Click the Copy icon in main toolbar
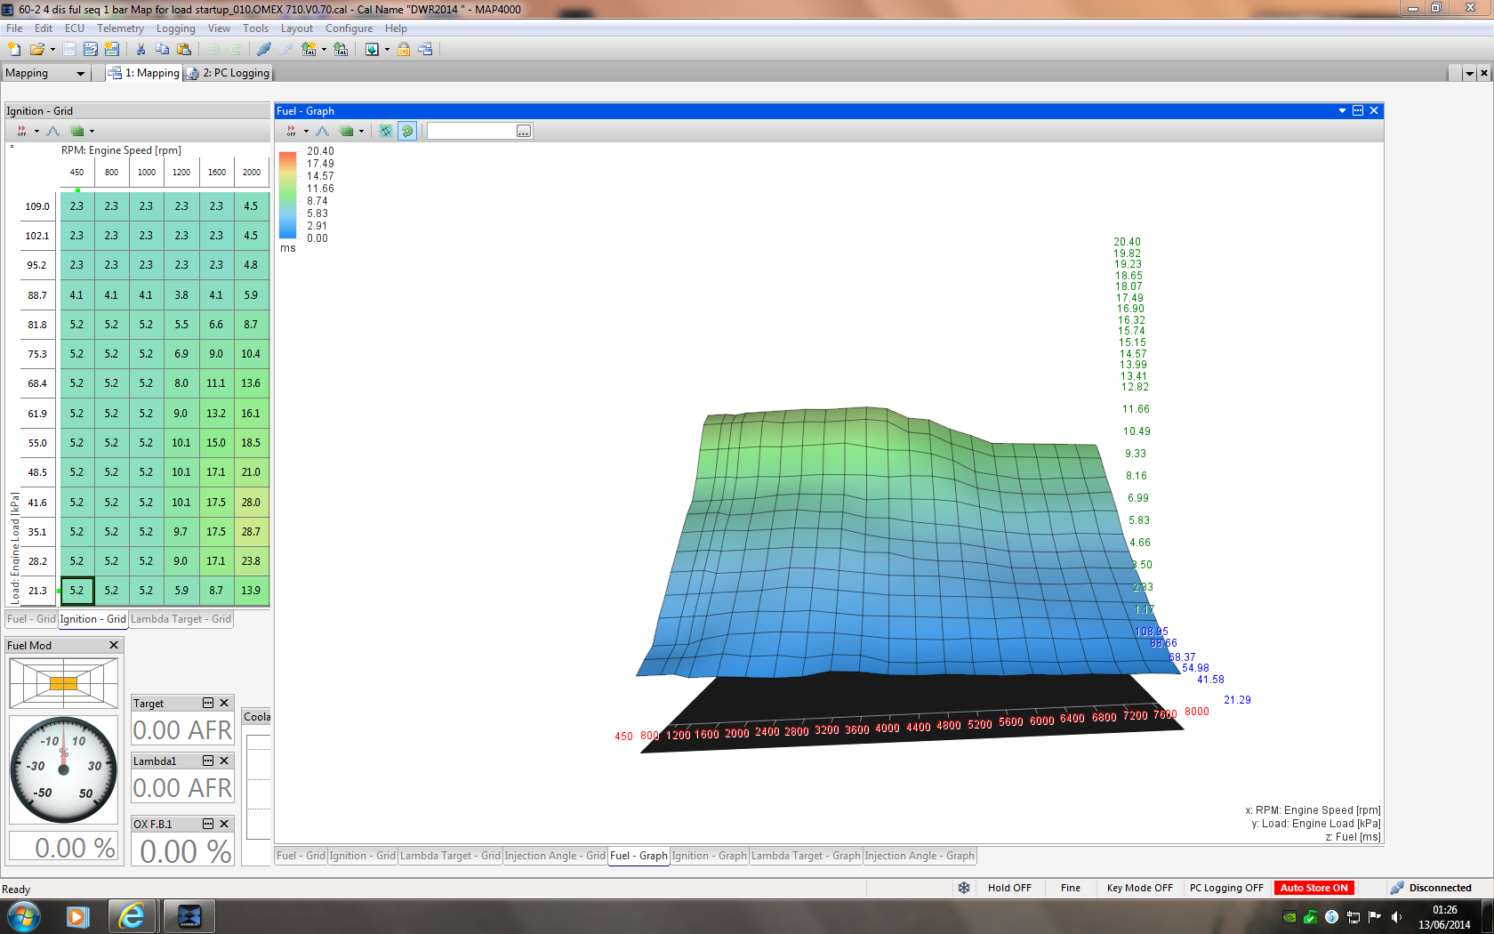The height and width of the screenshot is (934, 1494). coord(162,50)
